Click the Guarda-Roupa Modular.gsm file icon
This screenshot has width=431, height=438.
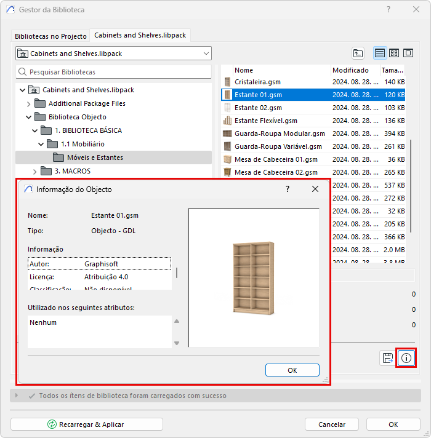[228, 133]
